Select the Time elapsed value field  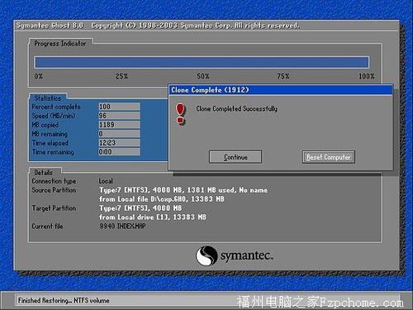pos(119,143)
